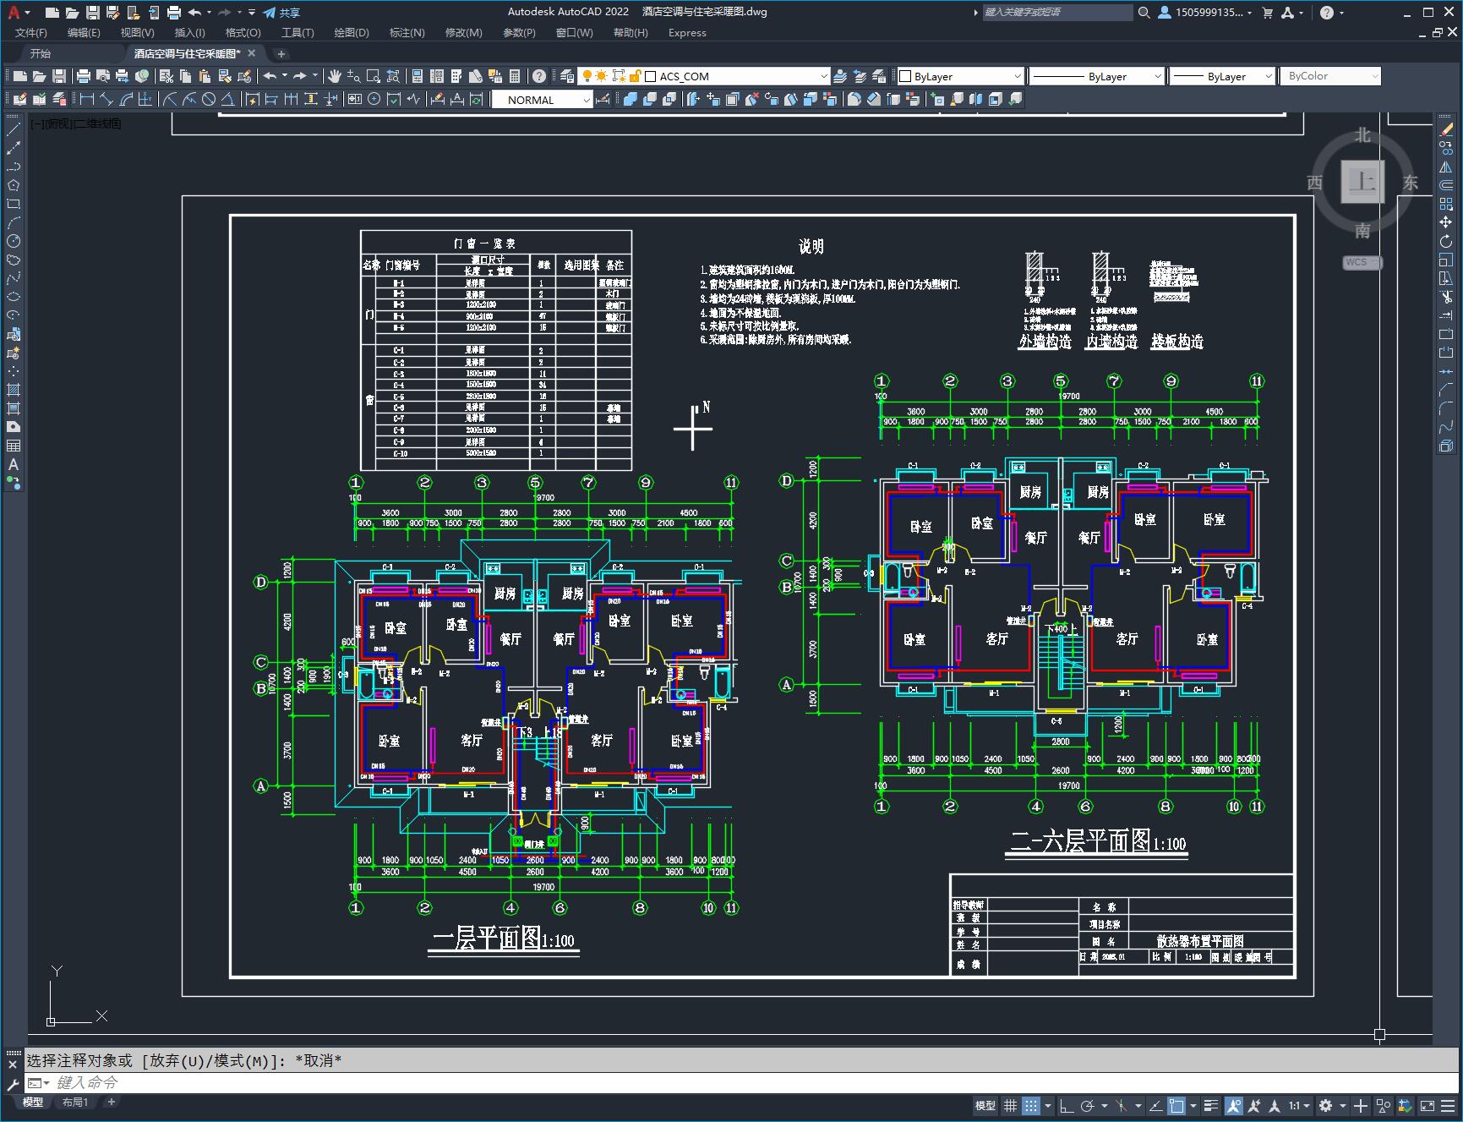Open the ACS_COM layer dropdown
This screenshot has height=1122, width=1463.
737,76
